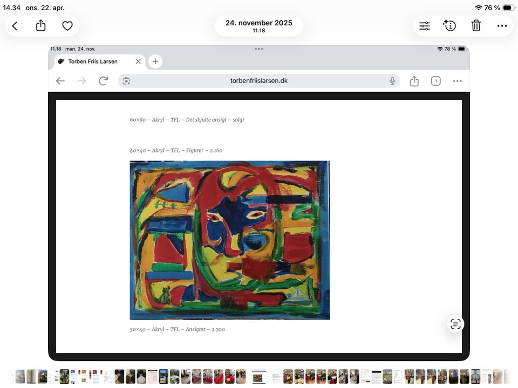
Task: Tap the screenshot with the abstract face painting
Action: pos(259,203)
